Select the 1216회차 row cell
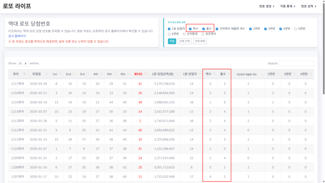 [17, 93]
